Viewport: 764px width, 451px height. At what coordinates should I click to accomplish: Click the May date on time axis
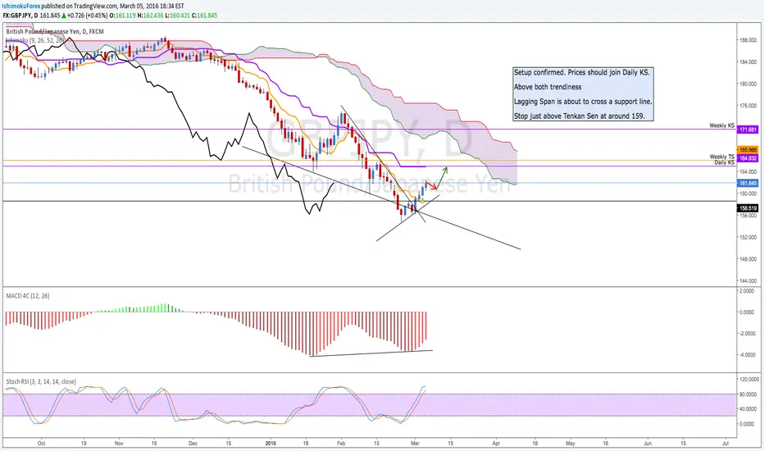[570, 443]
